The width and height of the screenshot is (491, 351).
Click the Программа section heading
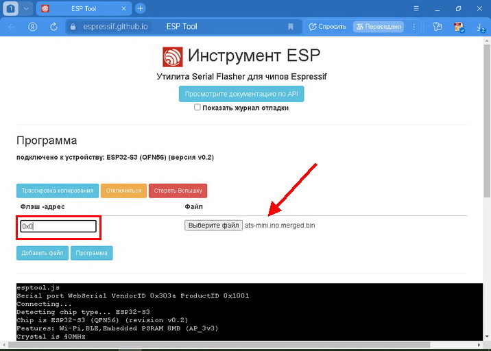(x=47, y=141)
